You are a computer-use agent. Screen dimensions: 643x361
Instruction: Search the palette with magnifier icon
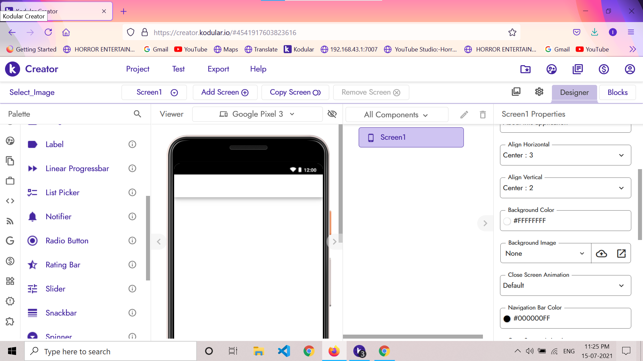tap(137, 114)
